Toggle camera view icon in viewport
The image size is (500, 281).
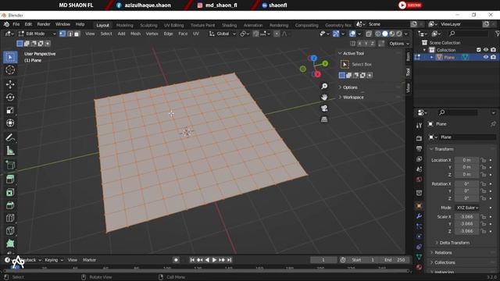[324, 108]
